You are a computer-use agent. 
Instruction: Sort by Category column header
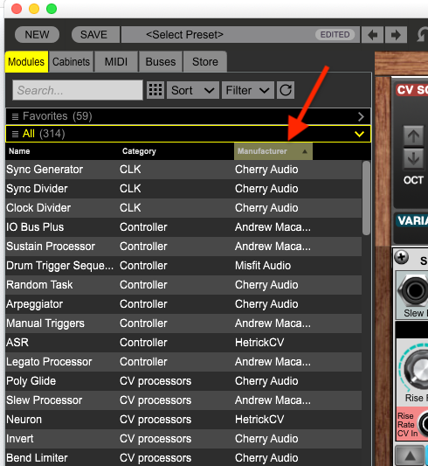139,151
